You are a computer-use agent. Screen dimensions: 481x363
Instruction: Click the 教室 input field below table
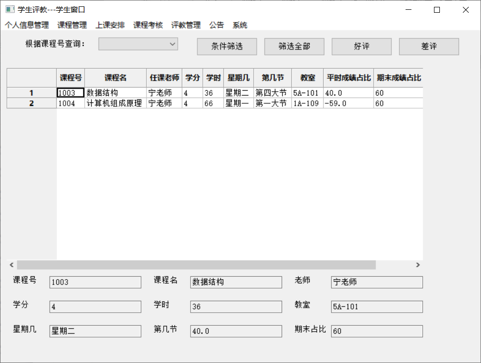coord(377,307)
